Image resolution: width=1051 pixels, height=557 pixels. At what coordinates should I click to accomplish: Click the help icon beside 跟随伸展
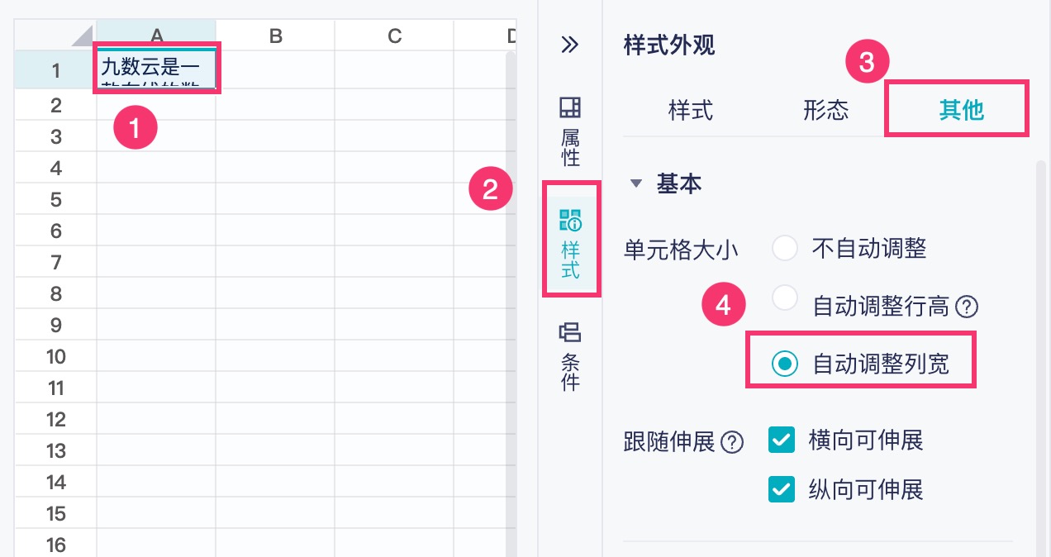731,442
